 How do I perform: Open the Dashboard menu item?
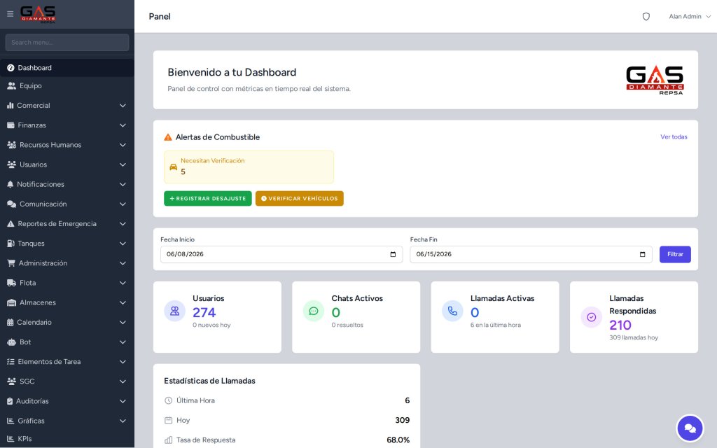[x=67, y=68]
